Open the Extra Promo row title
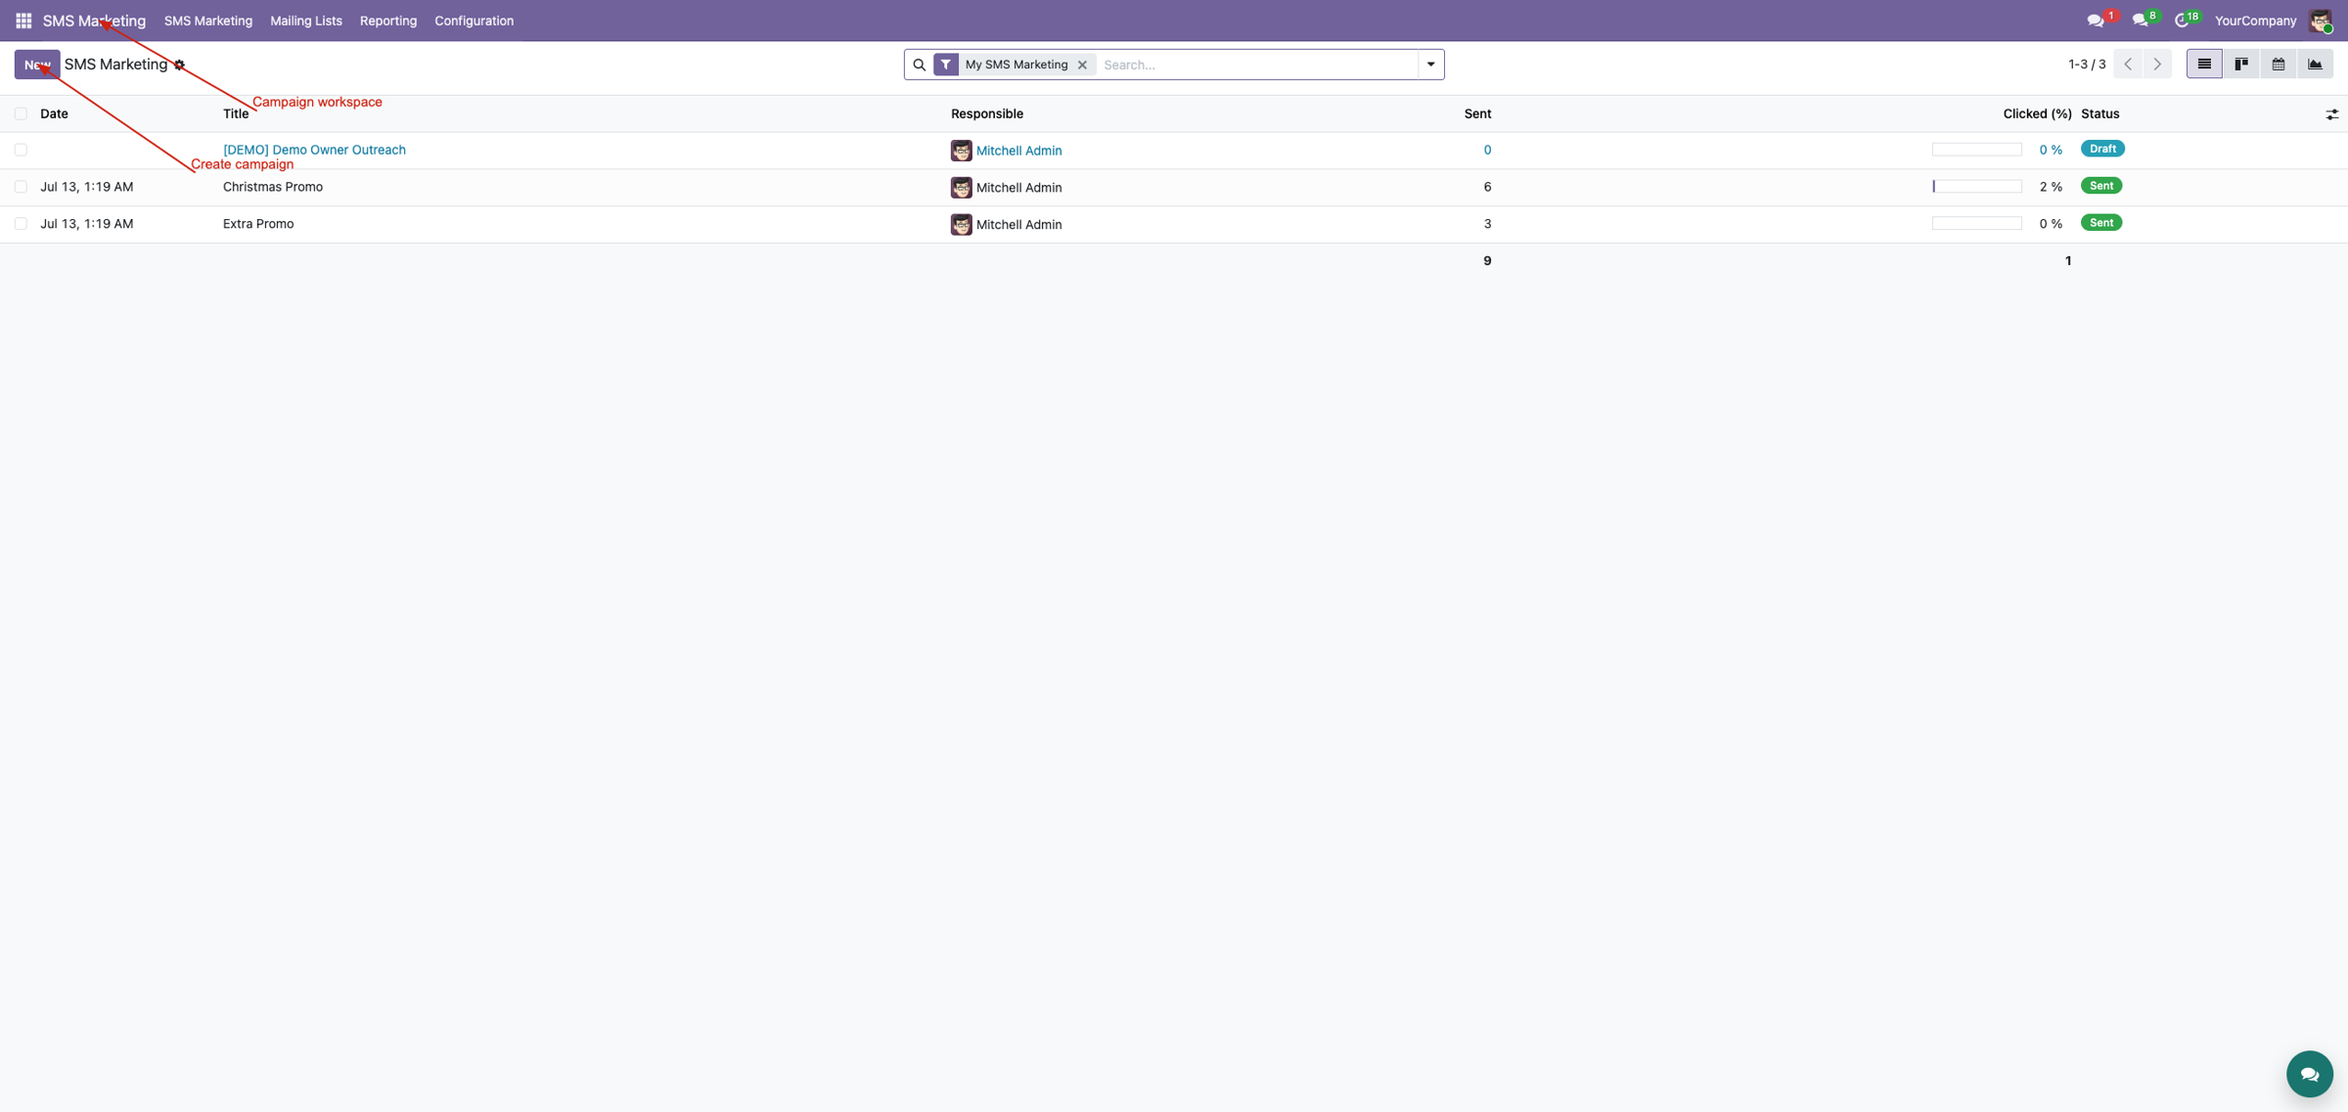The width and height of the screenshot is (2348, 1112). point(258,224)
